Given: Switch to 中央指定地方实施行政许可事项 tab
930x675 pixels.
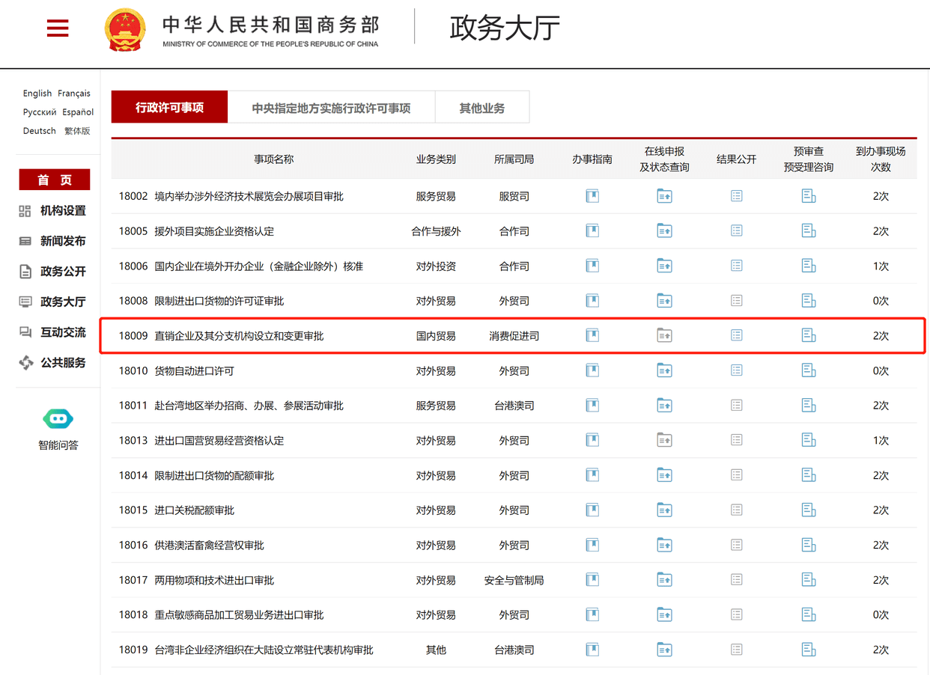Looking at the screenshot, I should [331, 108].
